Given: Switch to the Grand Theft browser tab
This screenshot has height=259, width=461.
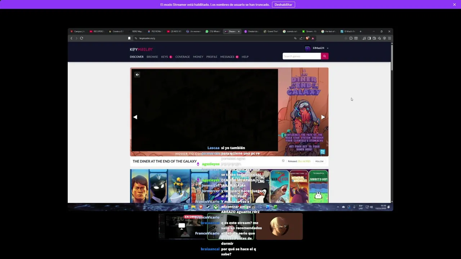Looking at the screenshot, I should pos(271,31).
